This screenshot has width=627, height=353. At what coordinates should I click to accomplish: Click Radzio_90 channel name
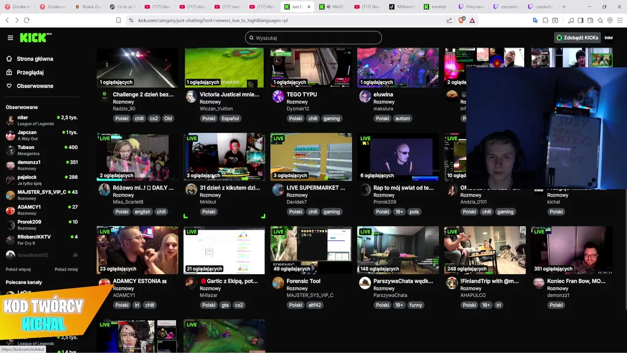[x=124, y=109]
